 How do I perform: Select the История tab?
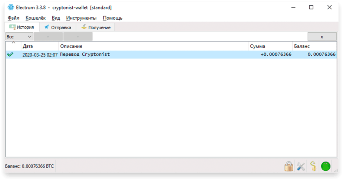click(x=22, y=27)
